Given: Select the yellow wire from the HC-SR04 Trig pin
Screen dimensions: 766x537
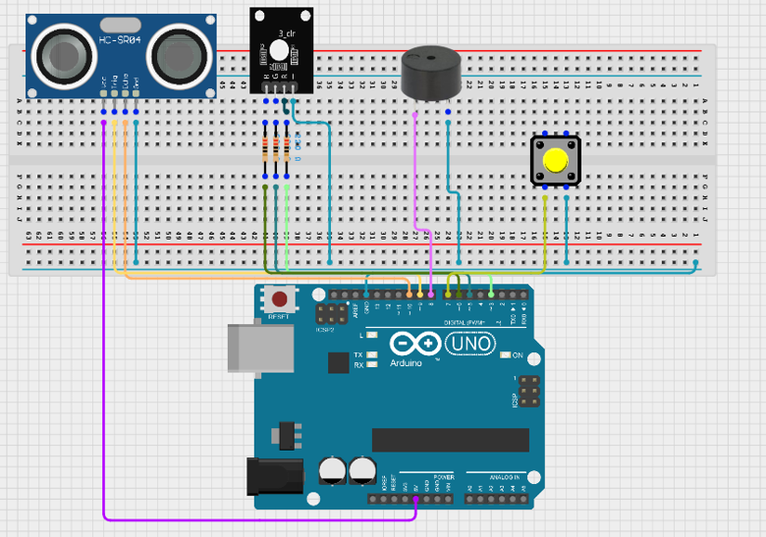Looking at the screenshot, I should (x=115, y=200).
